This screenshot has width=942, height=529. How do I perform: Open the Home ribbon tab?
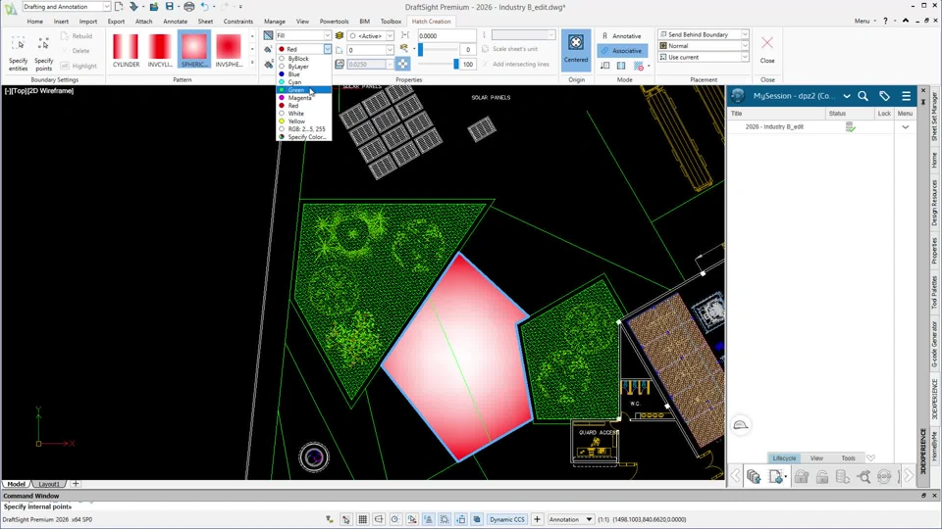click(x=35, y=21)
